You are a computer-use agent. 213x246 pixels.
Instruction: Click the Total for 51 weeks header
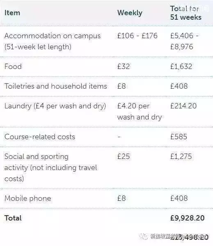pos(186,13)
